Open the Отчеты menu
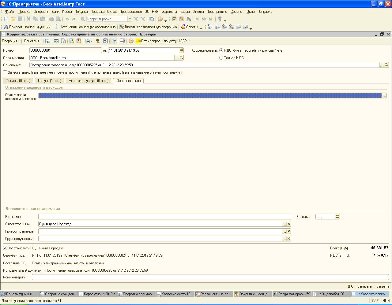Screen dimensions: 392x305 [198, 12]
